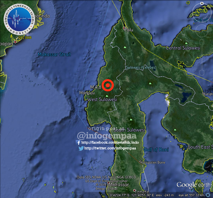Image resolution: width=213 pixels, height=198 pixels.
Task: Click the Komunitas Pemerhati Seismik logo
Action: point(18,18)
